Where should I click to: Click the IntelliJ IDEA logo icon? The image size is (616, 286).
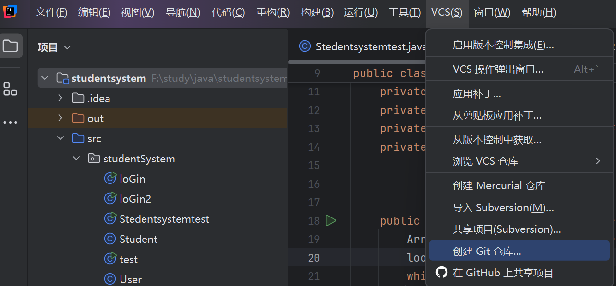(10, 11)
